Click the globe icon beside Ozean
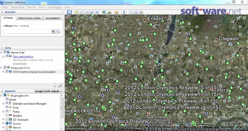Viewport: 248px width, 131px height. pos(11,123)
